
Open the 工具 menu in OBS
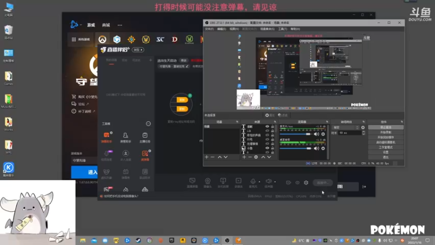coord(282,29)
